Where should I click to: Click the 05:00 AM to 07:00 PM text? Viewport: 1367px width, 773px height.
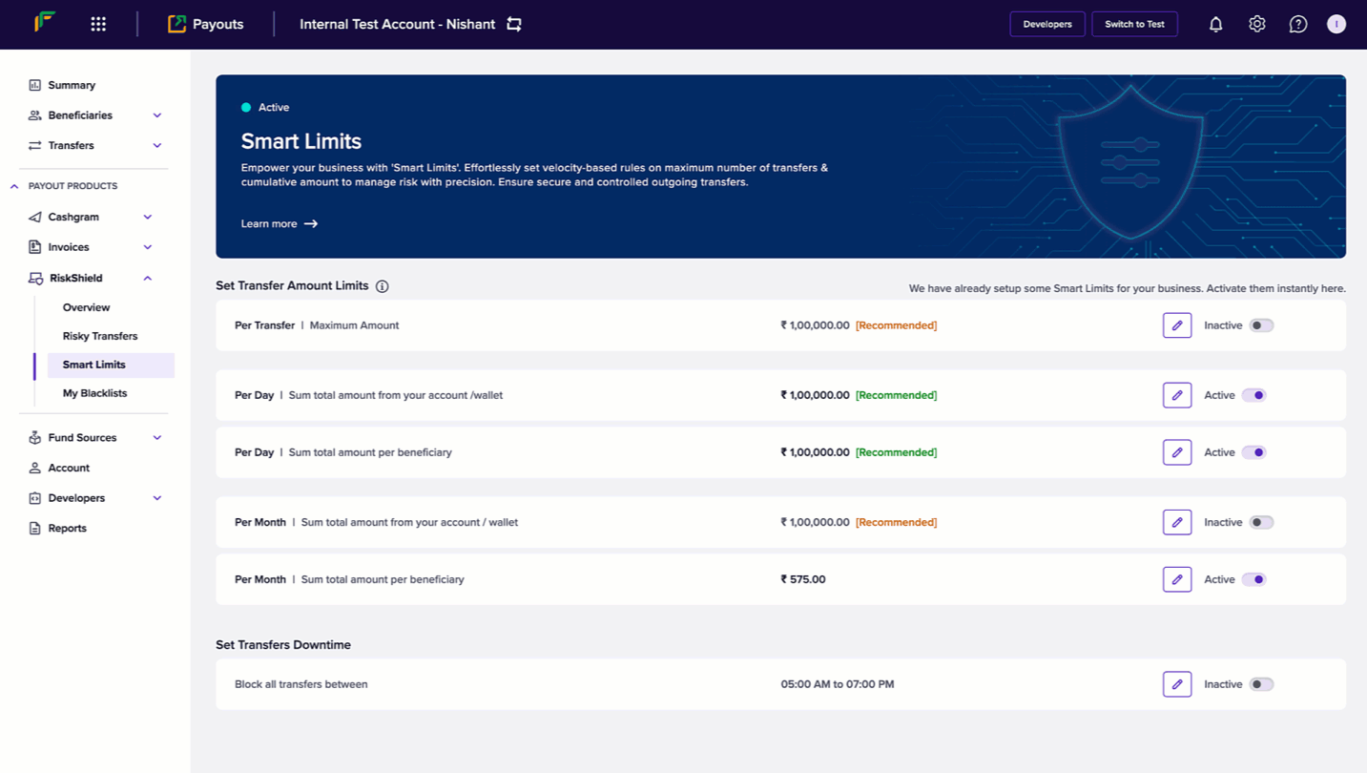[838, 684]
